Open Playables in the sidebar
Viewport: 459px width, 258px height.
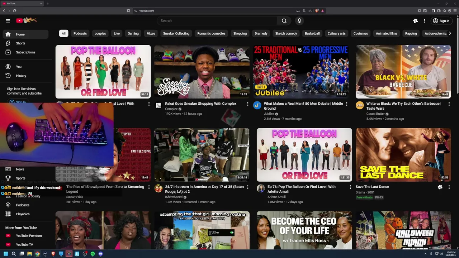coord(25,214)
